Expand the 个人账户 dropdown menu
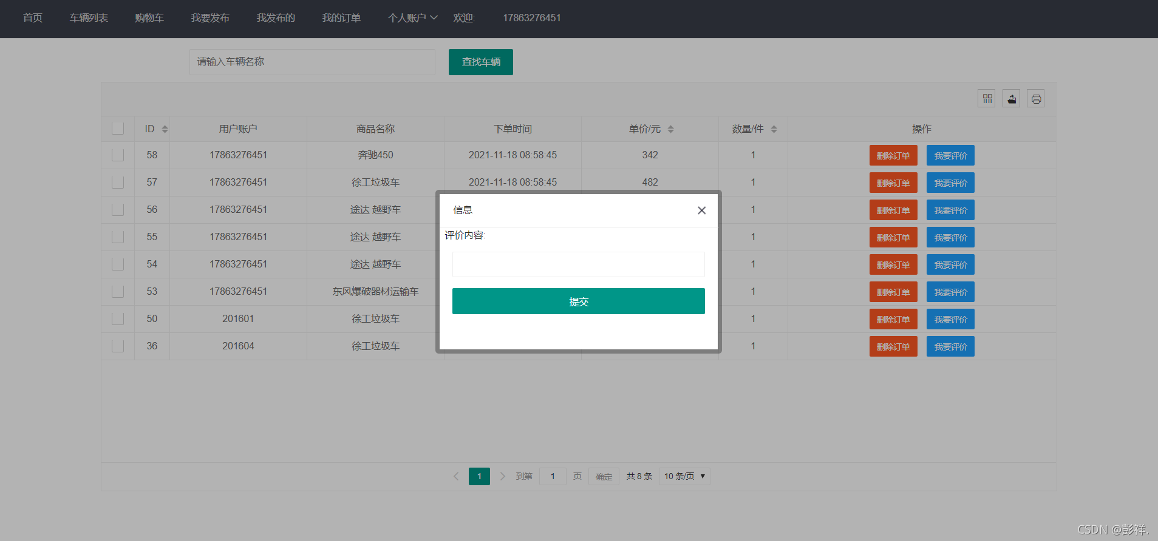The height and width of the screenshot is (541, 1158). click(413, 18)
